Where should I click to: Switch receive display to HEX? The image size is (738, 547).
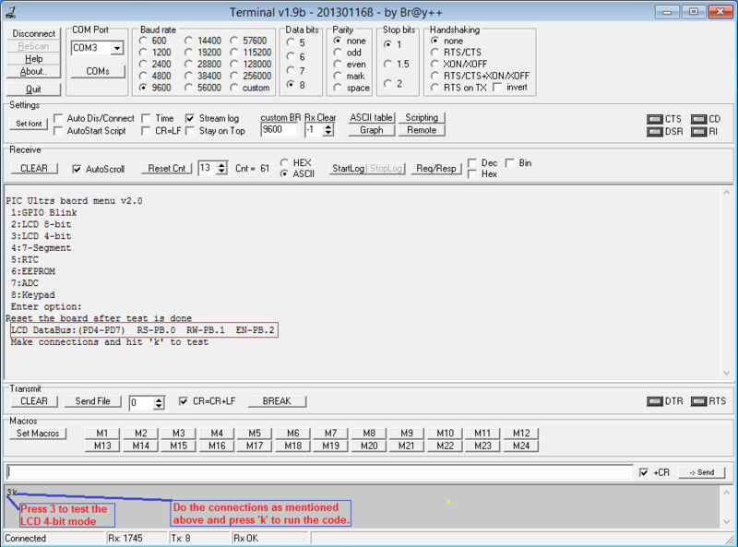pos(284,162)
